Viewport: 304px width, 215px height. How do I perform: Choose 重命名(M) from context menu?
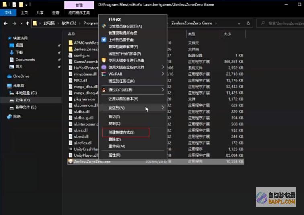pos(117,146)
